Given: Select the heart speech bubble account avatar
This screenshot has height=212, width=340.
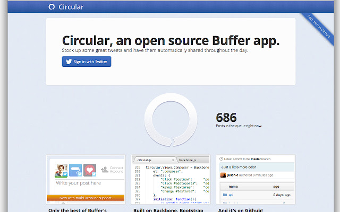Looking at the screenshot, I should [x=90, y=170].
